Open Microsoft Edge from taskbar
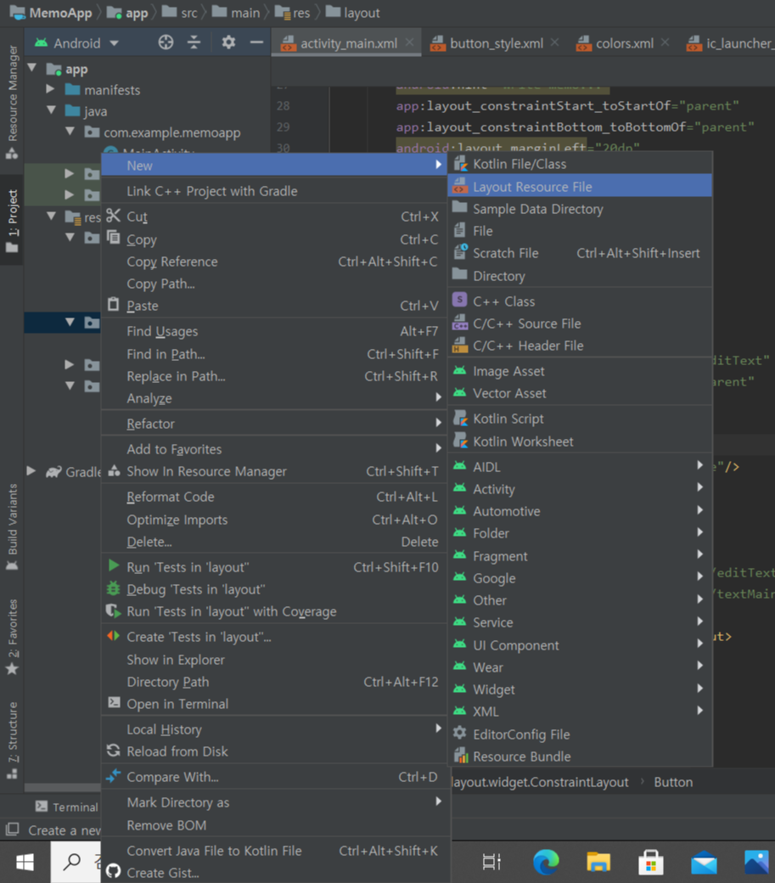The image size is (775, 883). pos(546,862)
